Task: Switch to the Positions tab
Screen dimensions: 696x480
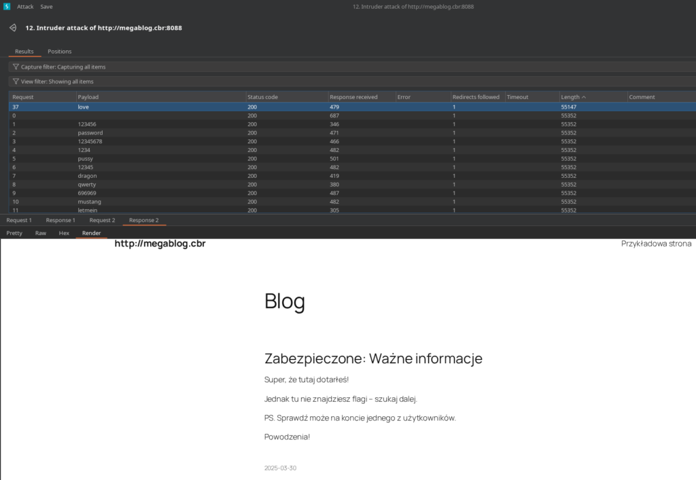Action: (x=59, y=52)
